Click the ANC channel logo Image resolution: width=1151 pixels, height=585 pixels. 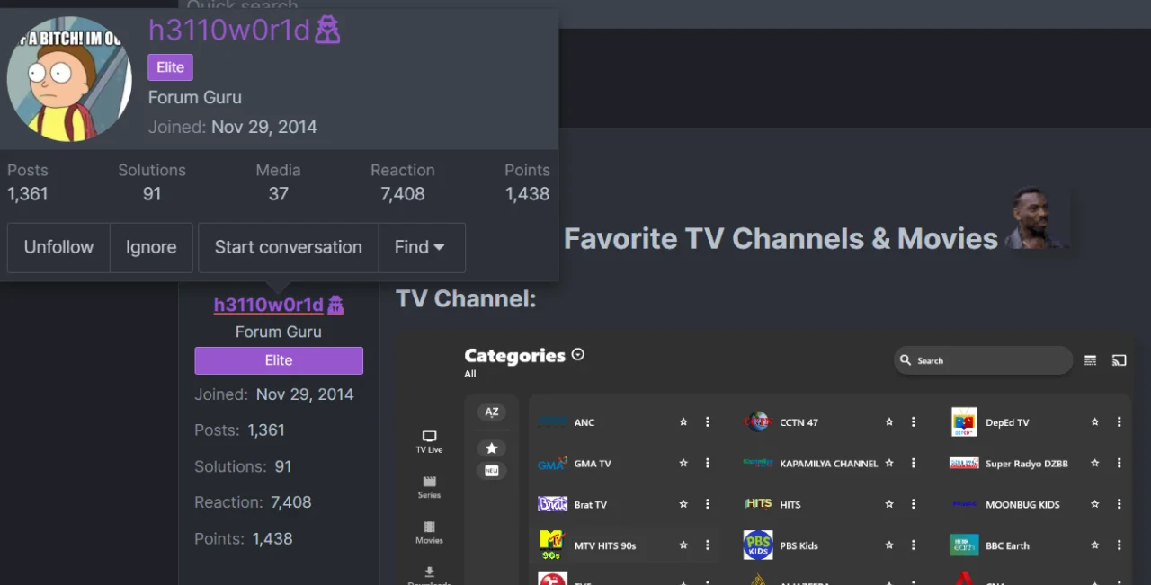(x=552, y=421)
